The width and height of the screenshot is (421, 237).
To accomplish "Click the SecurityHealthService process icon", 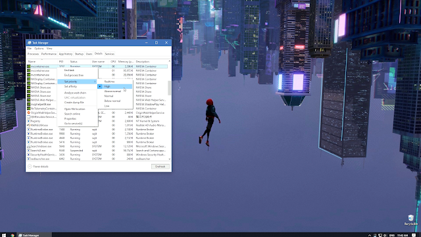I will click(x=28, y=155).
